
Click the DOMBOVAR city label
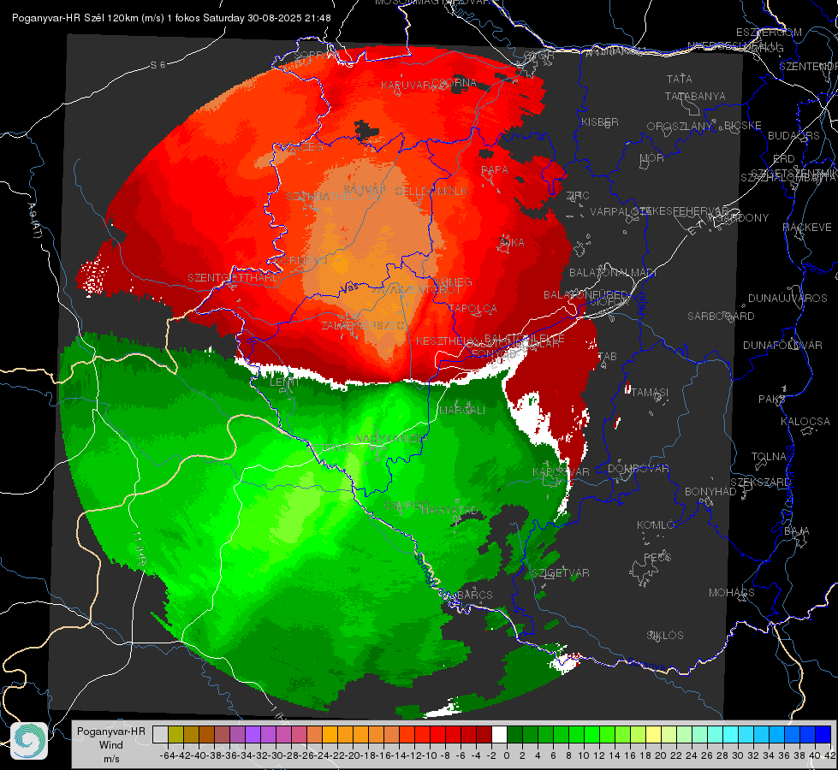pyautogui.click(x=638, y=469)
